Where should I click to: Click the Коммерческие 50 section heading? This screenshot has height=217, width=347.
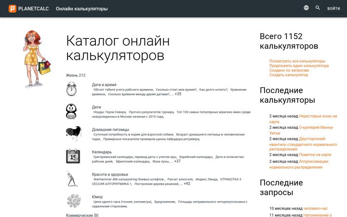tap(82, 215)
